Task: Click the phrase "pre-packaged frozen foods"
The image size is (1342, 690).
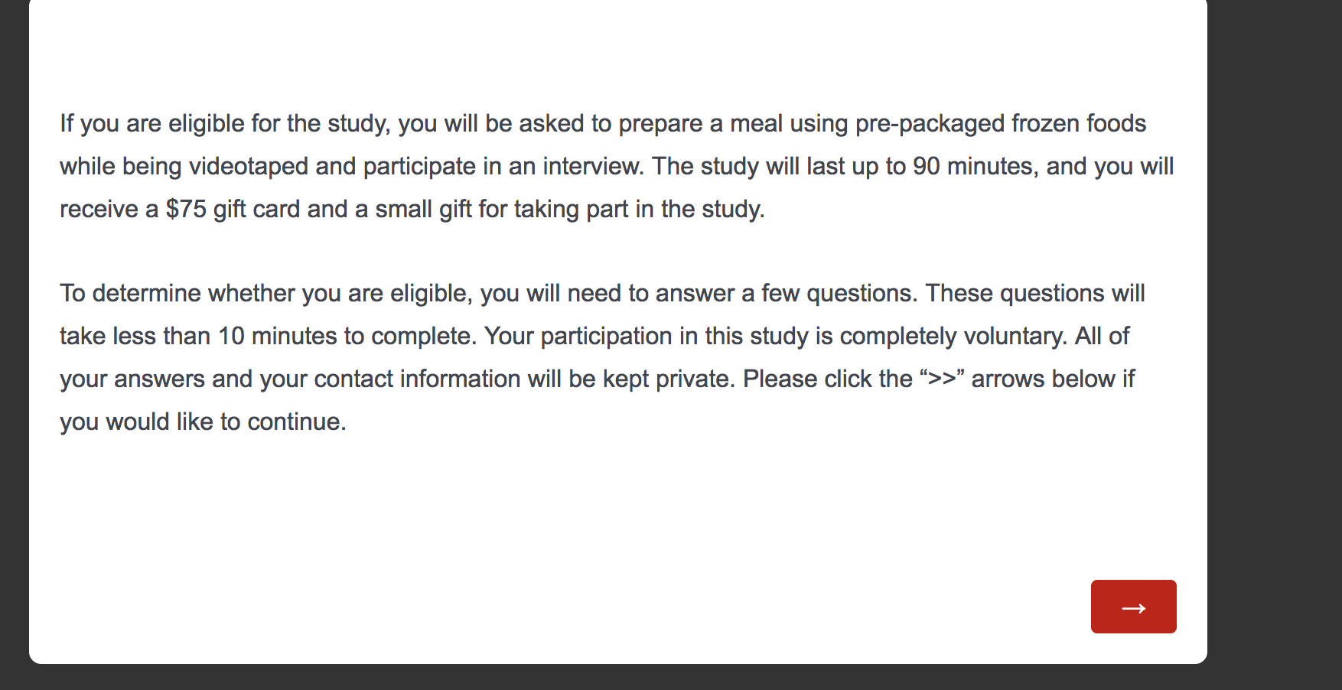Action: 1000,123
